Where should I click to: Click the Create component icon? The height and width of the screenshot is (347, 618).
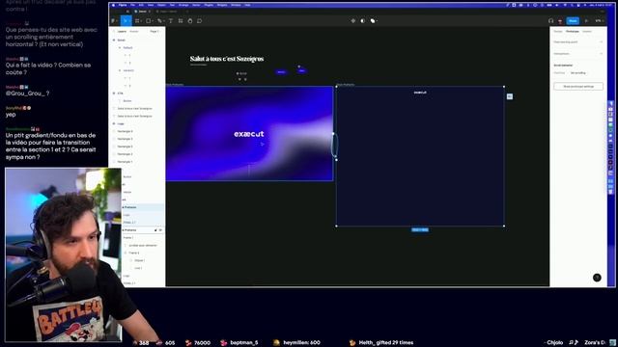[353, 21]
